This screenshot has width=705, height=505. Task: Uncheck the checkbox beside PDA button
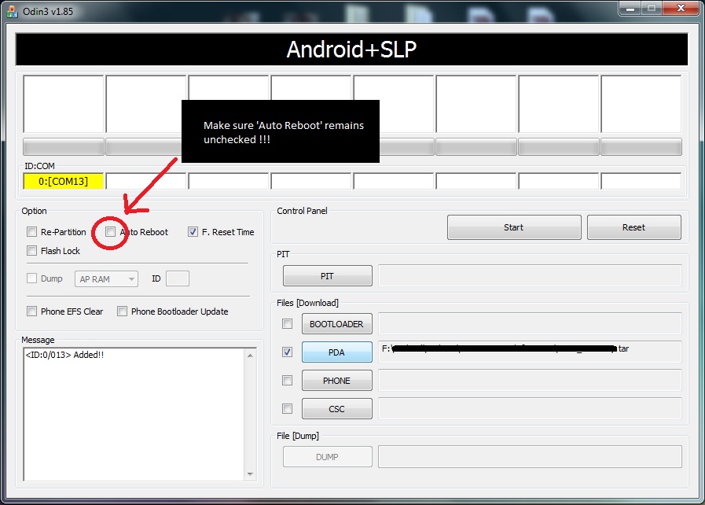coord(288,352)
